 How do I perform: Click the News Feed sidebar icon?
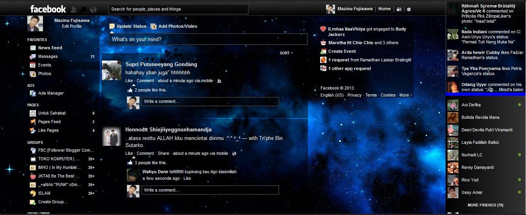click(x=33, y=48)
